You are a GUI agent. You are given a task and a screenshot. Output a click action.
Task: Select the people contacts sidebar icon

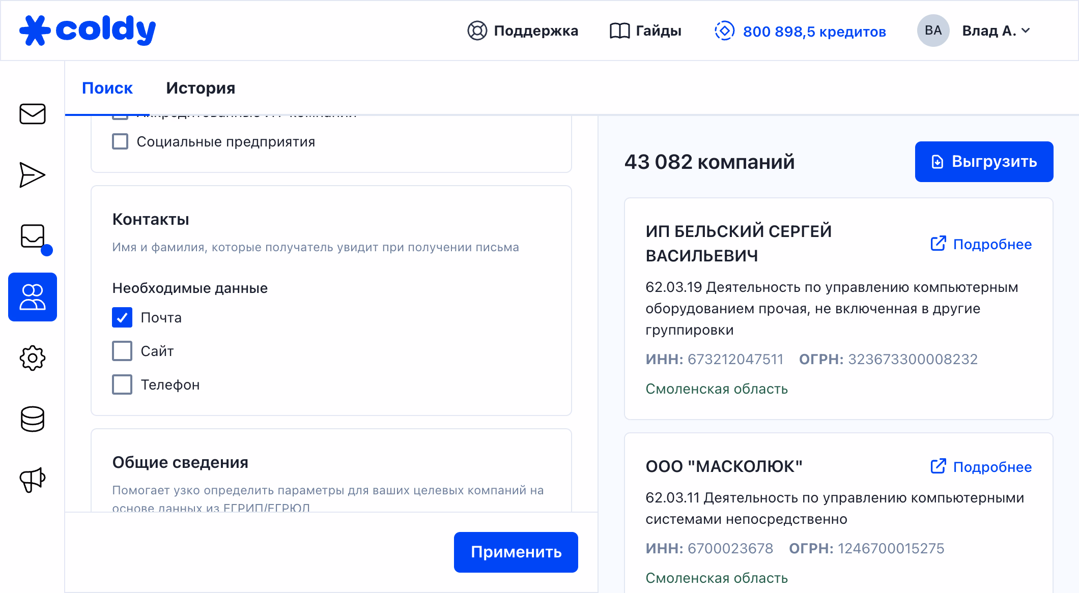coord(33,297)
